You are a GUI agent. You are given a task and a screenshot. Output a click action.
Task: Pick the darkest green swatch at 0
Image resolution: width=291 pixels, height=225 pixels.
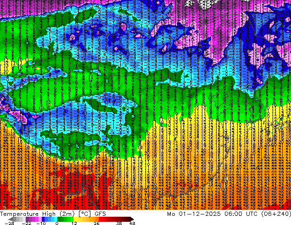coord(59,219)
